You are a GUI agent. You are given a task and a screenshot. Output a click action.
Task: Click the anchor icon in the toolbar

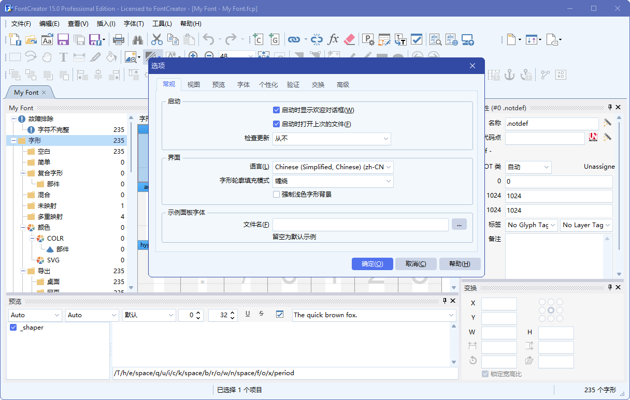point(509,75)
